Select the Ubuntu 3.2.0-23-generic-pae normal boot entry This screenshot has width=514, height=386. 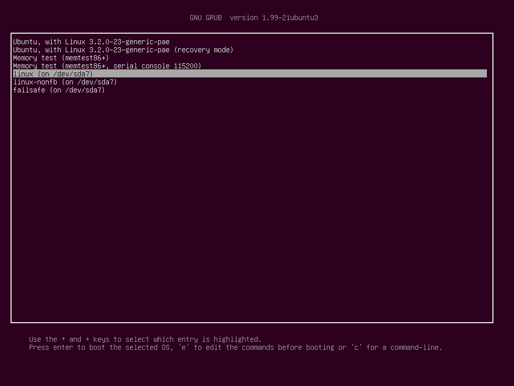pos(91,42)
